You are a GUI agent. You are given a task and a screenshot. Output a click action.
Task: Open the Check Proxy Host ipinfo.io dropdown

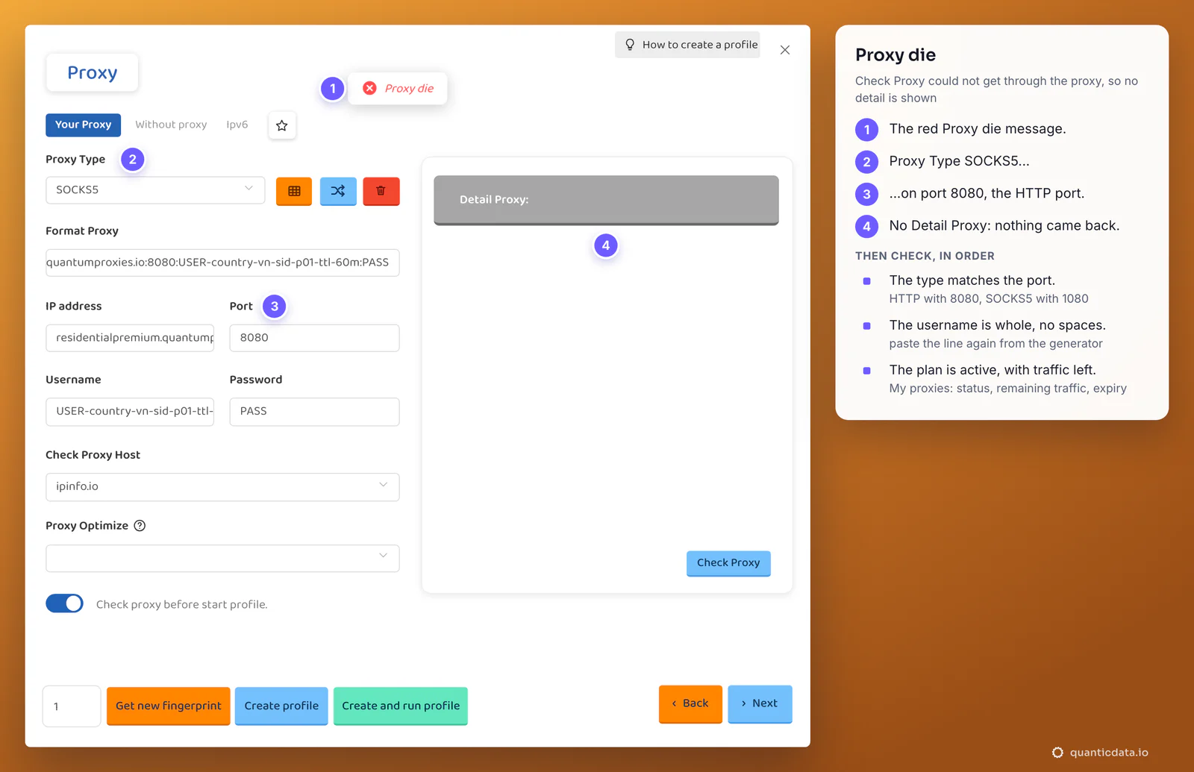click(x=222, y=486)
